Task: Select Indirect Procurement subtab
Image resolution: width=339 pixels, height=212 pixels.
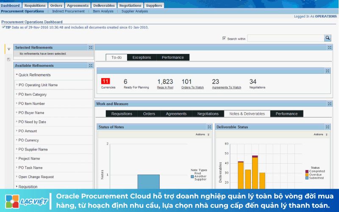Action: click(68, 11)
